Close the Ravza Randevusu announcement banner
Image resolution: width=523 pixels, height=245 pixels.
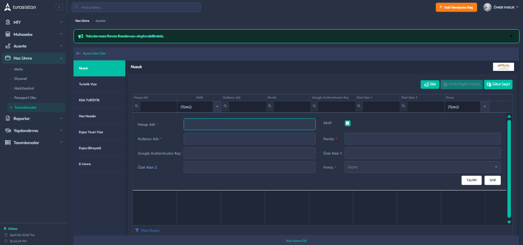(x=511, y=36)
